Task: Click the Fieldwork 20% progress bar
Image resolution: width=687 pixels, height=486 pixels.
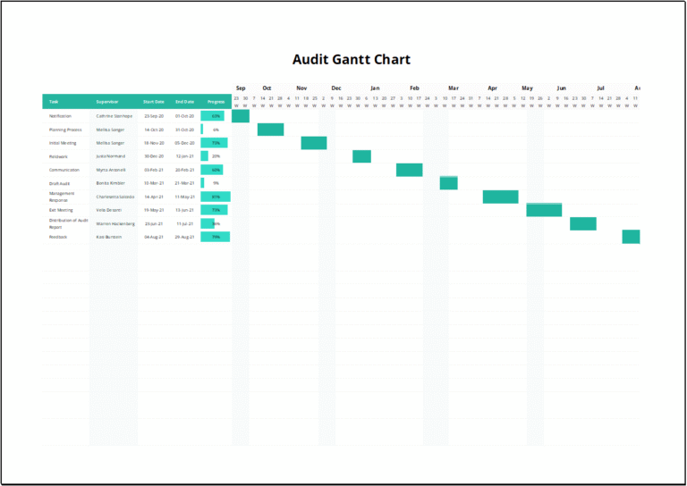Action: click(205, 156)
